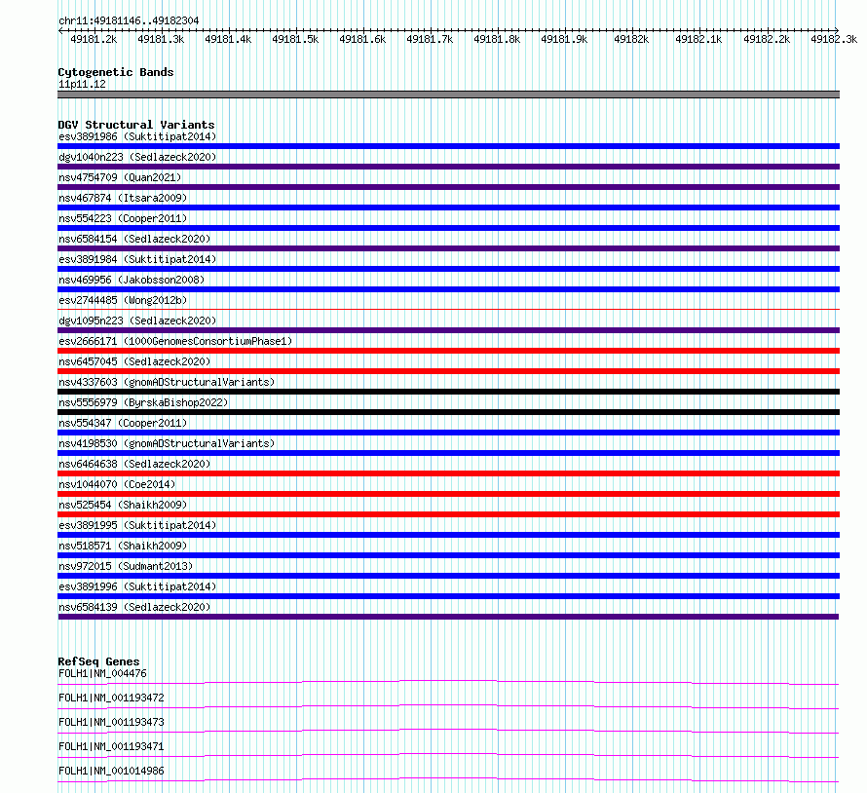Click the esv3891986 (Suktitipat2014) variant label
This screenshot has width=867, height=793.
click(x=137, y=136)
